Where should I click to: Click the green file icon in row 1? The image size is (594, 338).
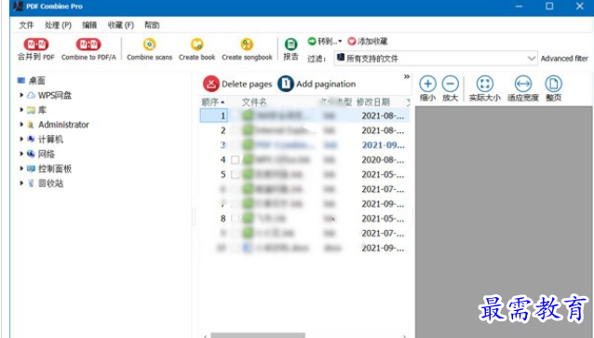point(248,115)
